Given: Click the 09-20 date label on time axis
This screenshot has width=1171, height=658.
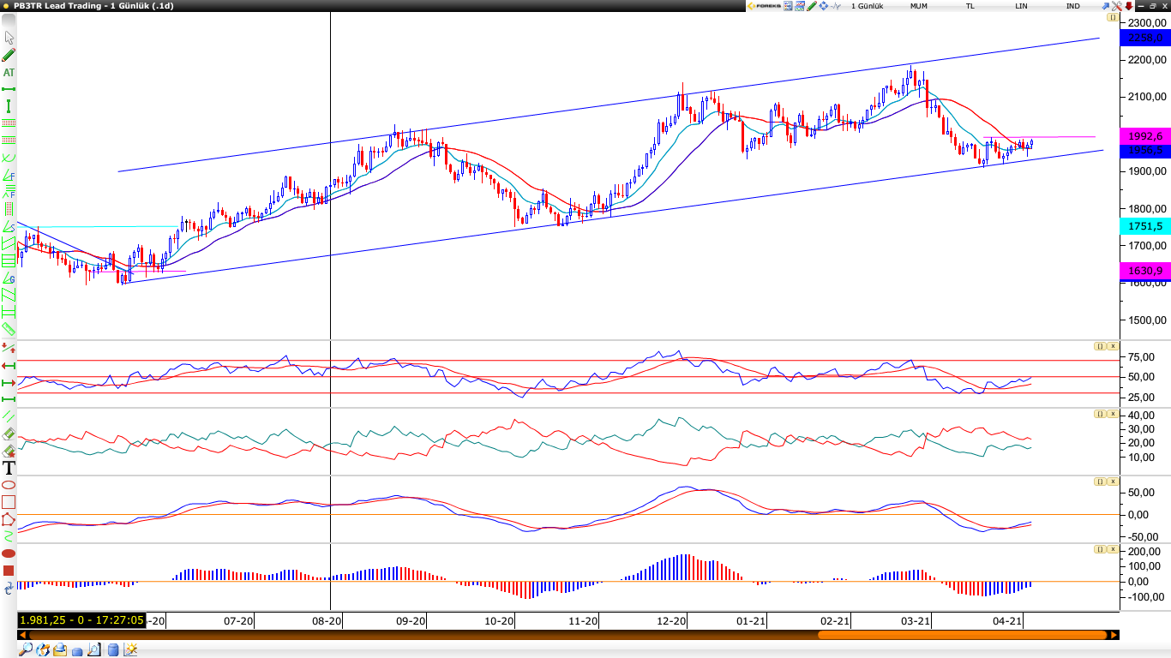Looking at the screenshot, I should (x=411, y=621).
